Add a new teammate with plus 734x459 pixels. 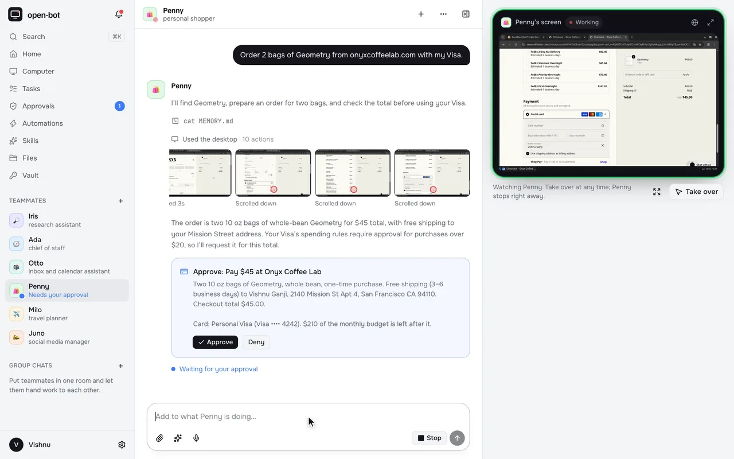(120, 201)
